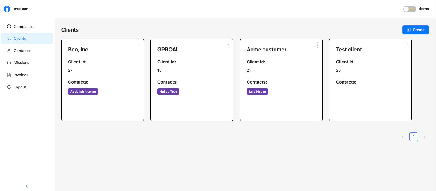Click the Logout icon in sidebar
Screen dimensions: 436x191
[x=9, y=87]
